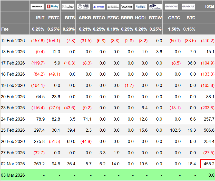The image size is (215, 181).
Task: Select the Fee row label
Action: [x=5, y=29]
